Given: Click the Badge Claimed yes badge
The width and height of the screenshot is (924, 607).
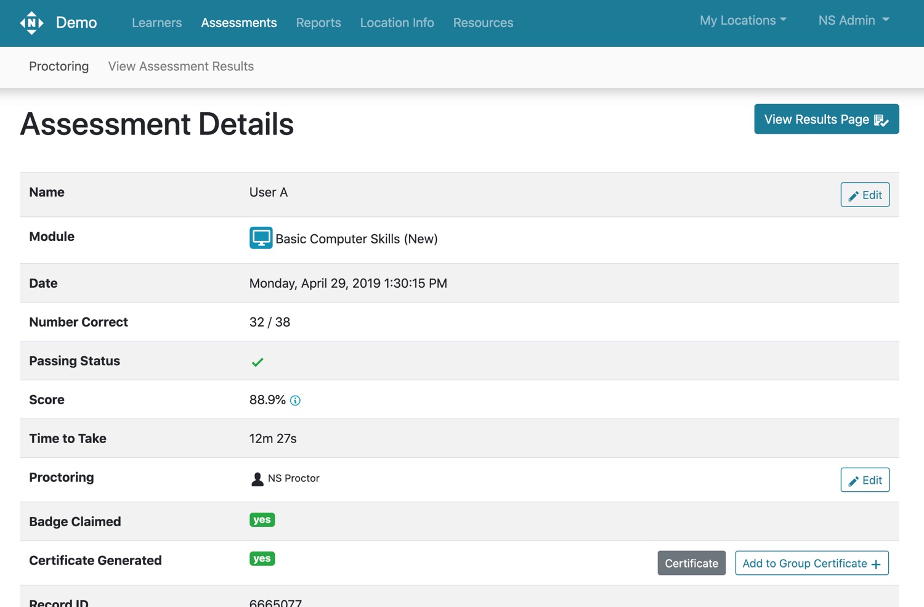Looking at the screenshot, I should click(x=262, y=520).
